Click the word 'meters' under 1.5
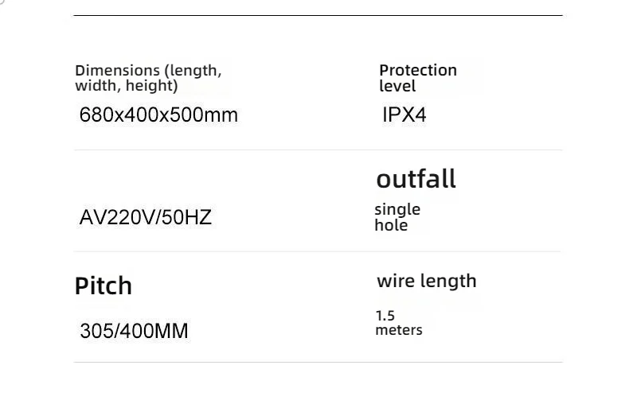Viewport: 629px width, 408px height. (x=399, y=330)
